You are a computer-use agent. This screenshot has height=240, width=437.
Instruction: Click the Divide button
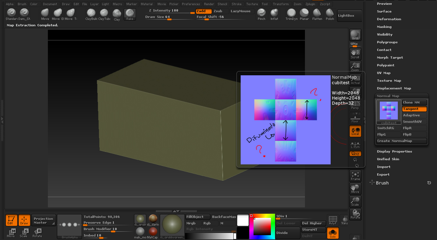[x=288, y=233]
